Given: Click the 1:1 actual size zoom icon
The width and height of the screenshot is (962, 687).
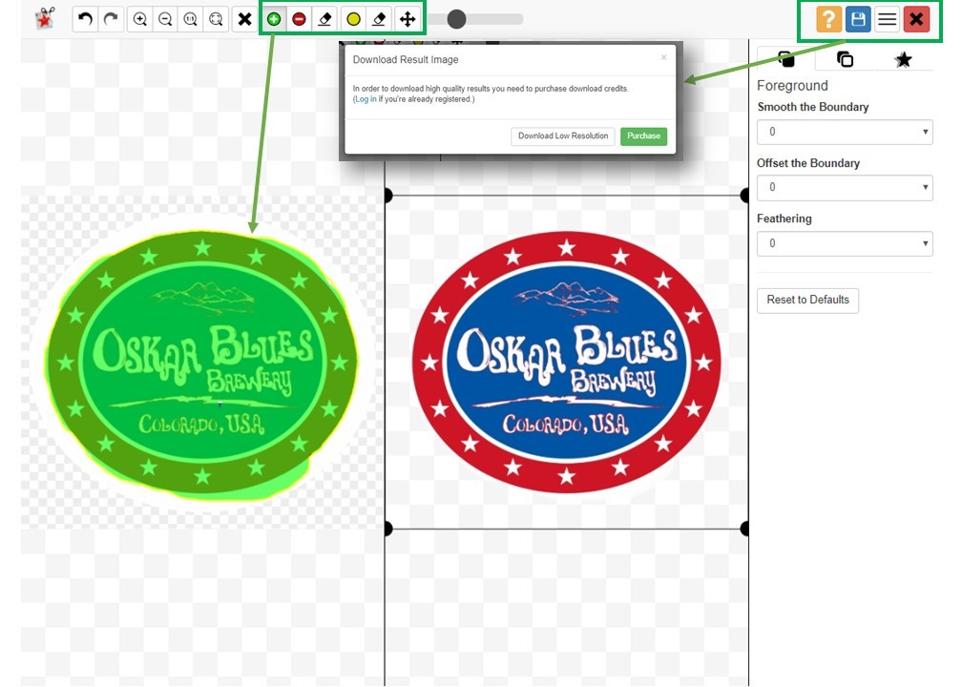Looking at the screenshot, I should coord(192,19).
